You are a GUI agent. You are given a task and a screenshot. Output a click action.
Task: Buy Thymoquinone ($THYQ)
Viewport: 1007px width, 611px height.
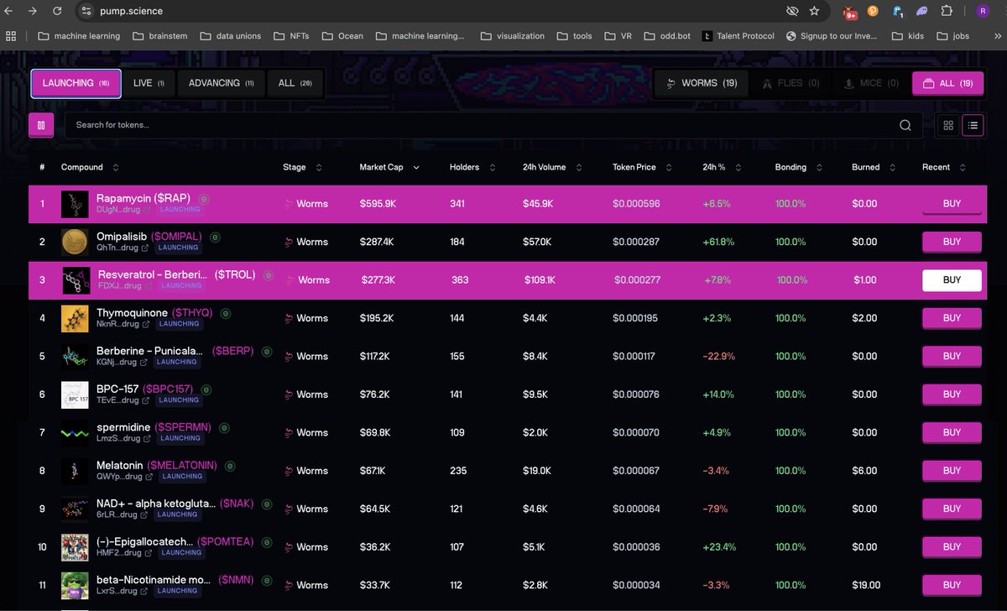(x=952, y=318)
